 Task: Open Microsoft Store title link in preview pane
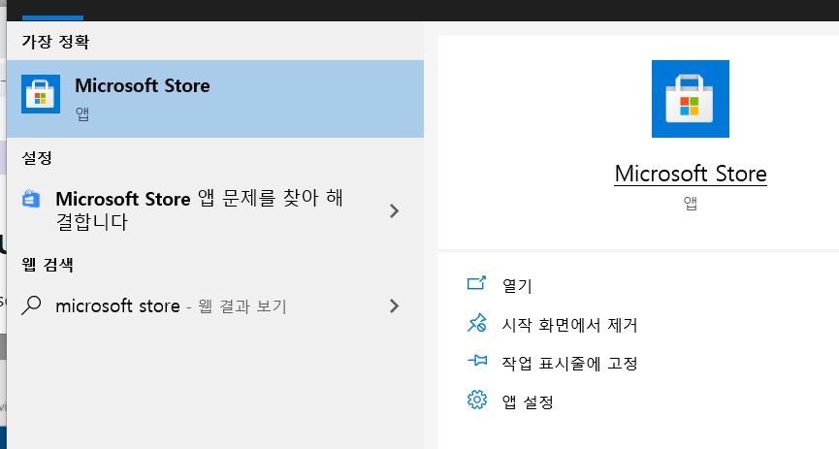(x=691, y=174)
